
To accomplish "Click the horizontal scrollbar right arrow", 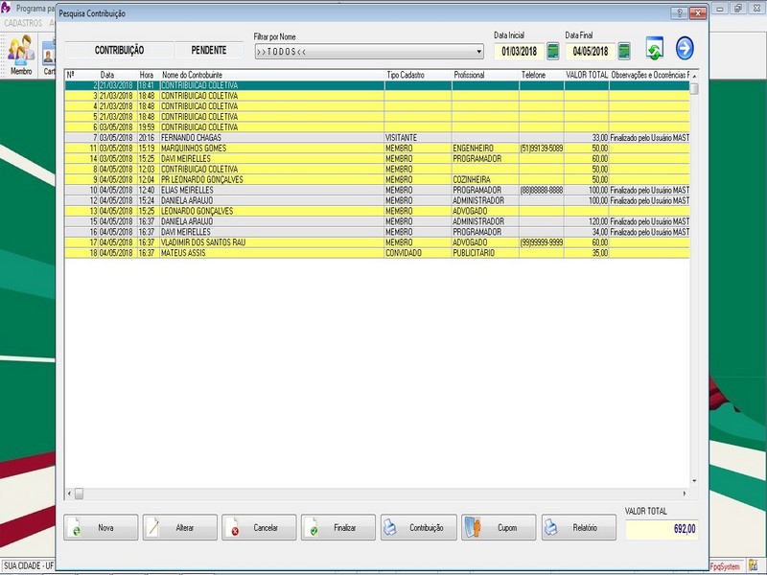I will click(693, 494).
